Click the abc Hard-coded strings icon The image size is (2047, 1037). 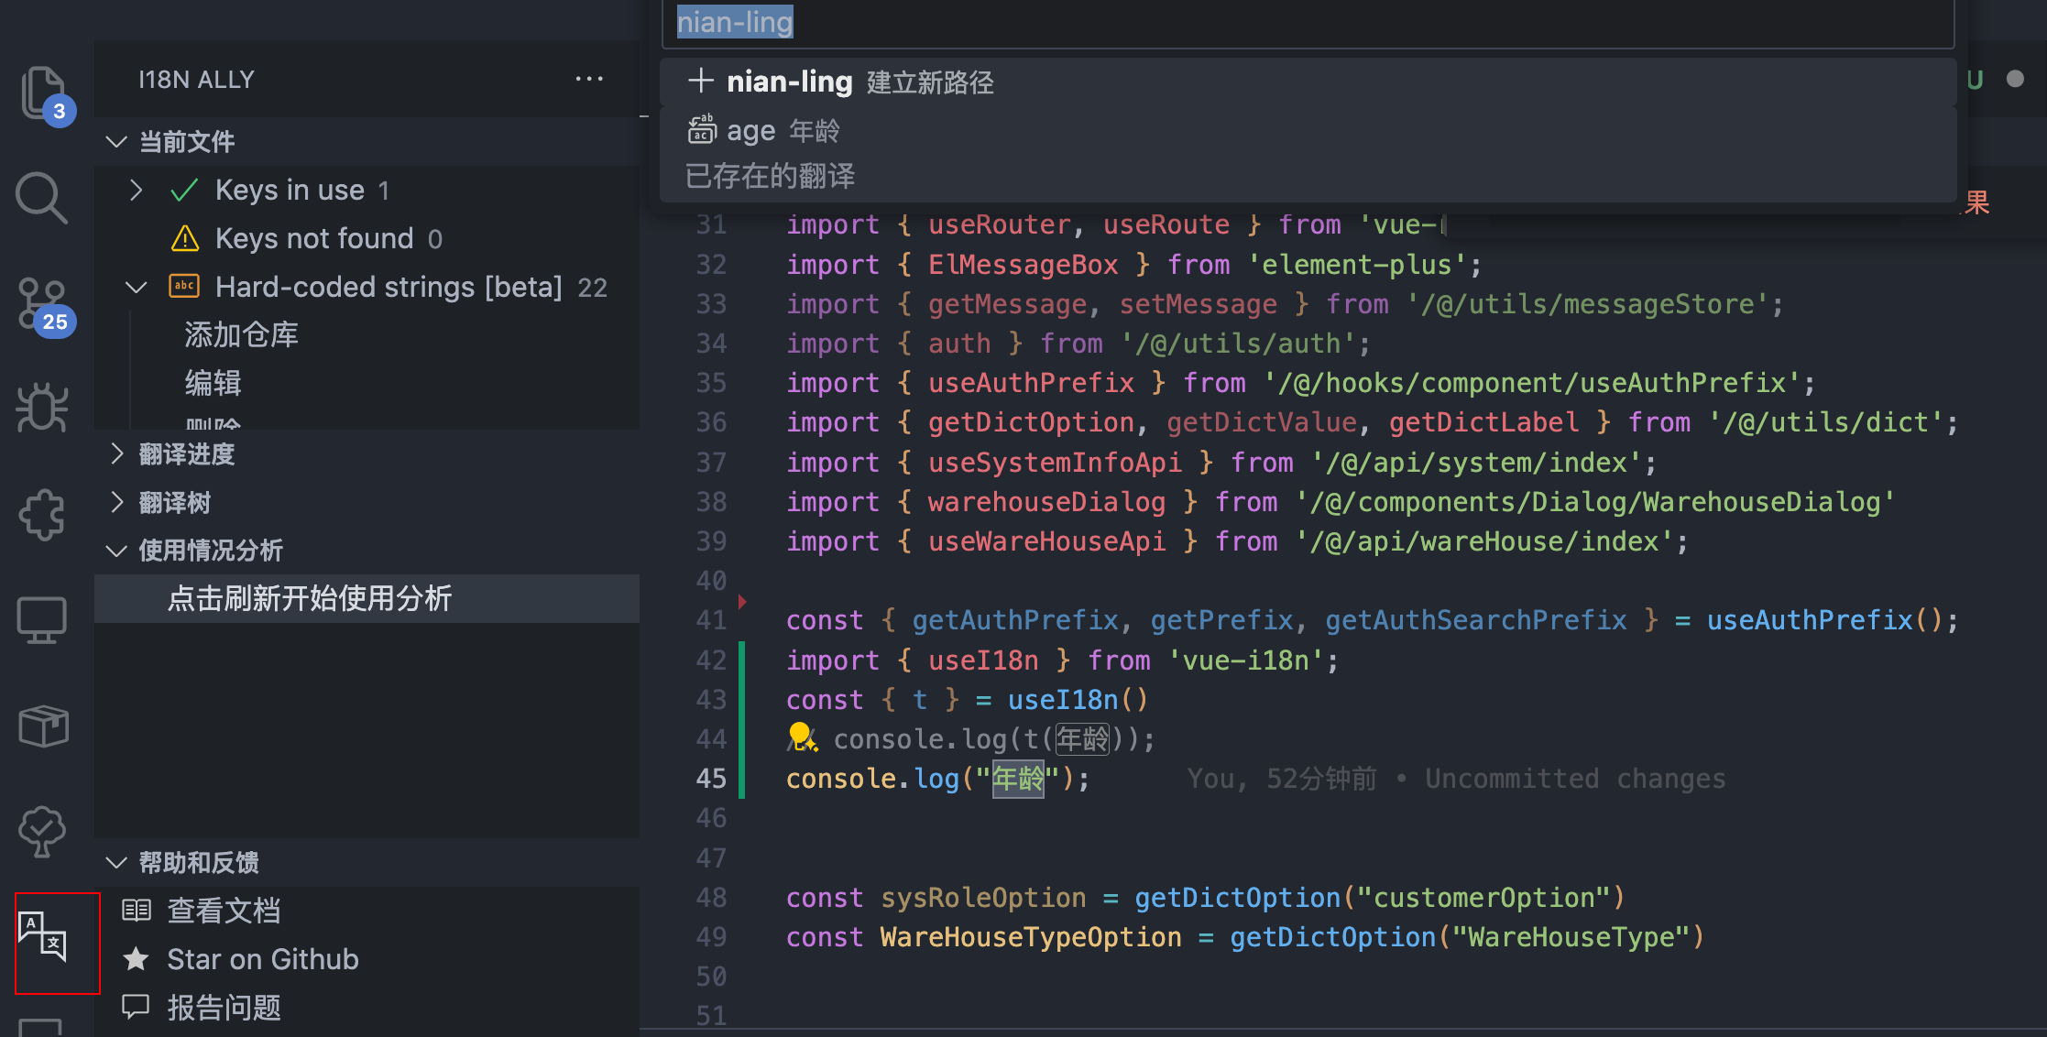(x=185, y=286)
